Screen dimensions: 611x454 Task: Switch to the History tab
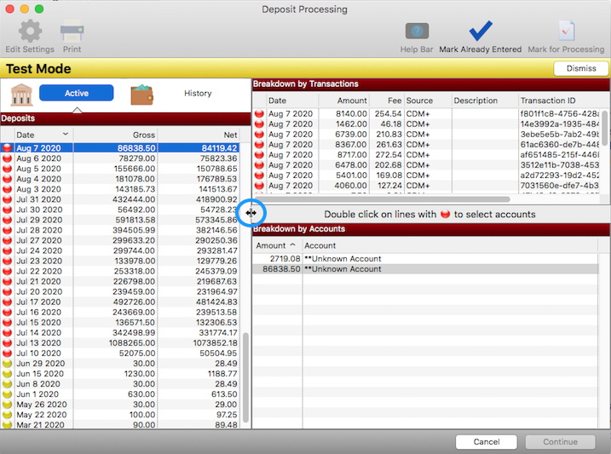pyautogui.click(x=198, y=94)
